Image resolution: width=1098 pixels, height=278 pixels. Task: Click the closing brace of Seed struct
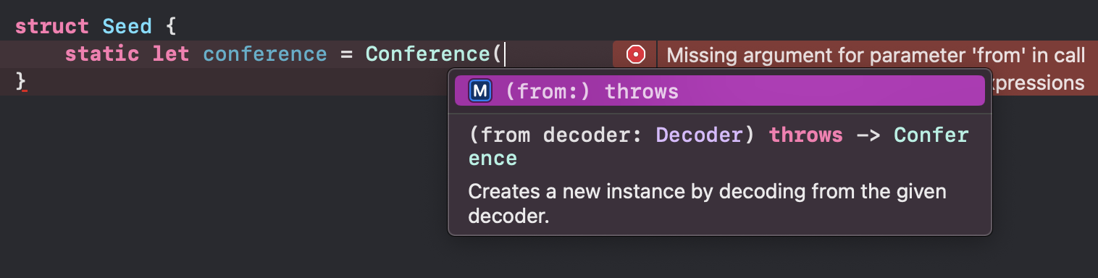point(20,81)
